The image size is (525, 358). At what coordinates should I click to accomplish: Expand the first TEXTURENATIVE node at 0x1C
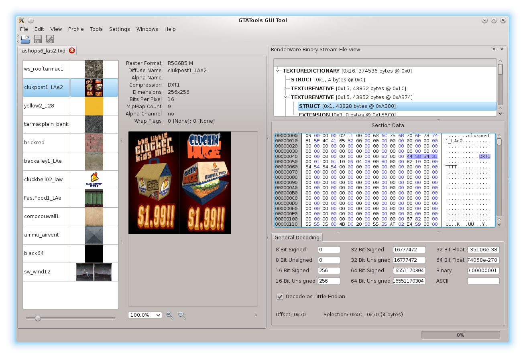click(x=286, y=89)
